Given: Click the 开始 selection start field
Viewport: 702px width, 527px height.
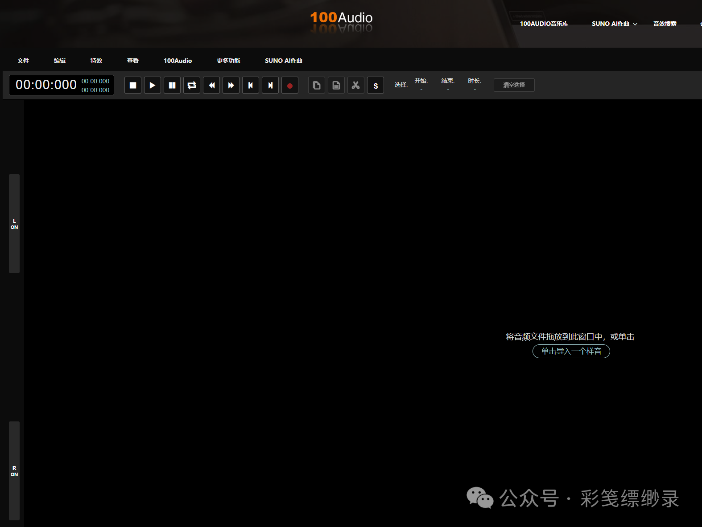Looking at the screenshot, I should (421, 85).
